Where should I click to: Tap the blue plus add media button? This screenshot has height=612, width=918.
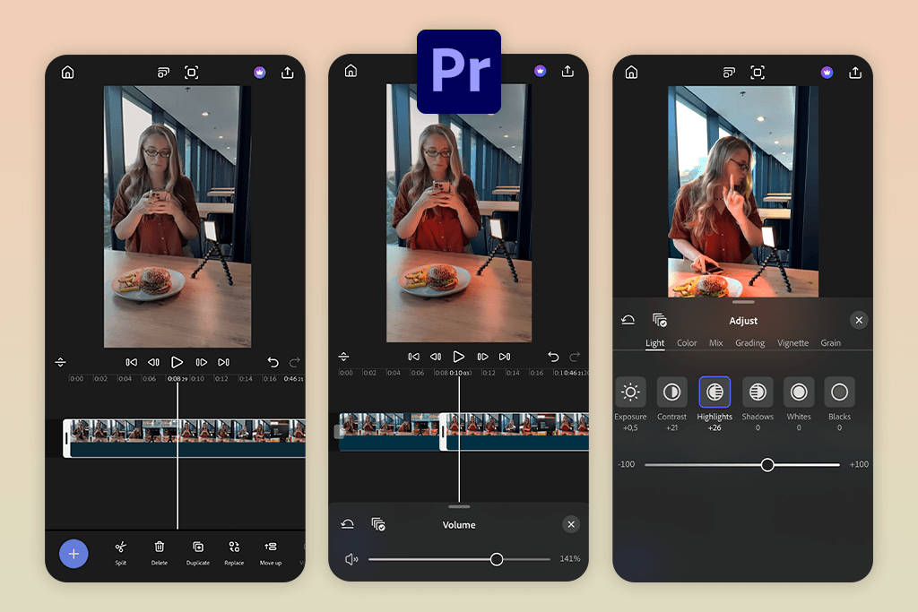pos(74,554)
